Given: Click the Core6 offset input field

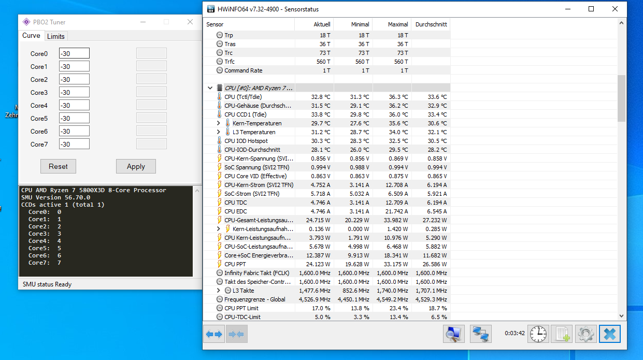Looking at the screenshot, I should [74, 131].
